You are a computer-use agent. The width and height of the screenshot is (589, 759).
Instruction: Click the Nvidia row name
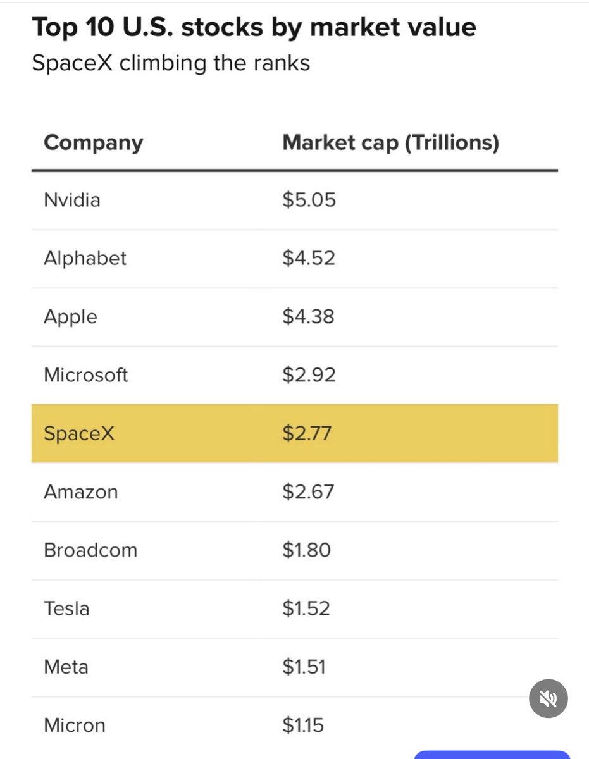pyautogui.click(x=72, y=200)
